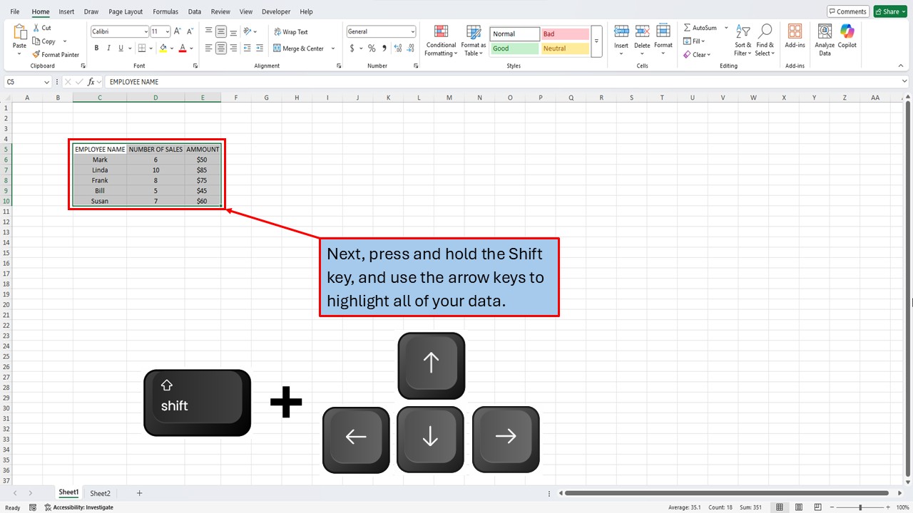Switch to the Formulas ribbon tab
The width and height of the screenshot is (913, 513).
tap(165, 11)
